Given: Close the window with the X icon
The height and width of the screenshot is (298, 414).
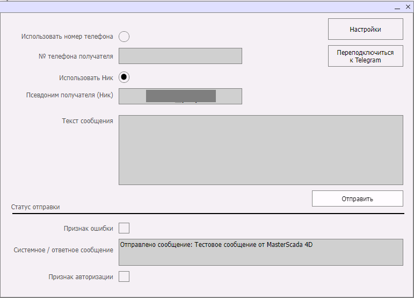Looking at the screenshot, I should (x=407, y=7).
